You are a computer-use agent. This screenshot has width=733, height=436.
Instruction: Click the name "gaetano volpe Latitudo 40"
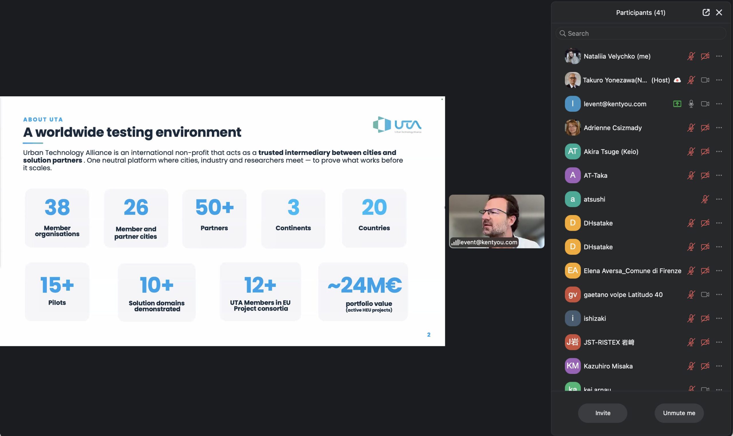623,294
